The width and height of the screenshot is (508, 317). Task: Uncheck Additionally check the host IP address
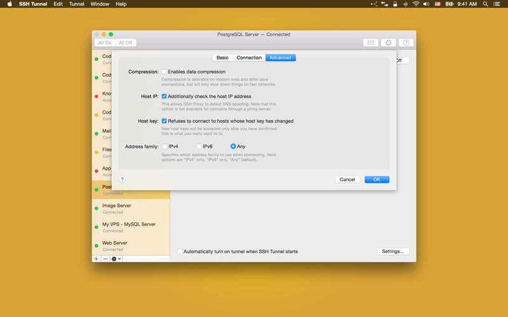click(164, 96)
